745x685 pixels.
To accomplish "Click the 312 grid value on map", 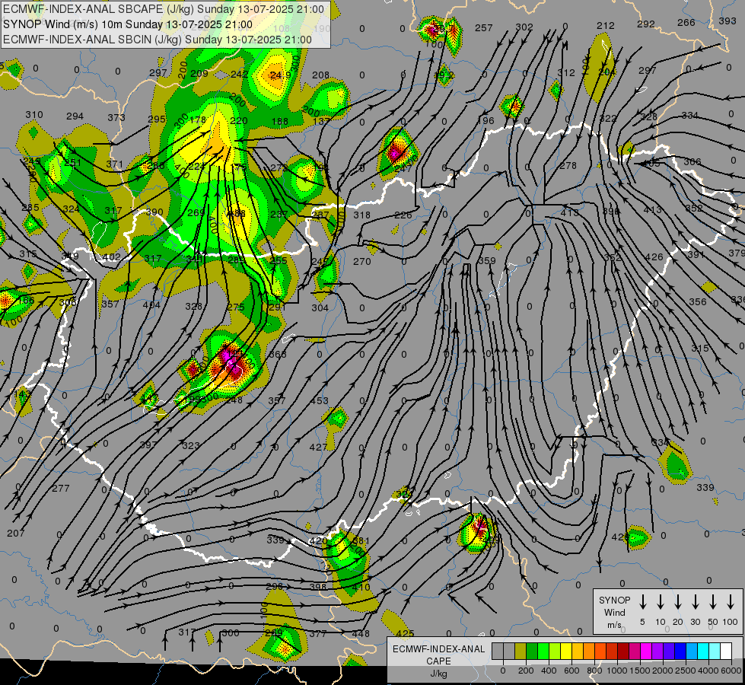I will 566,73.
